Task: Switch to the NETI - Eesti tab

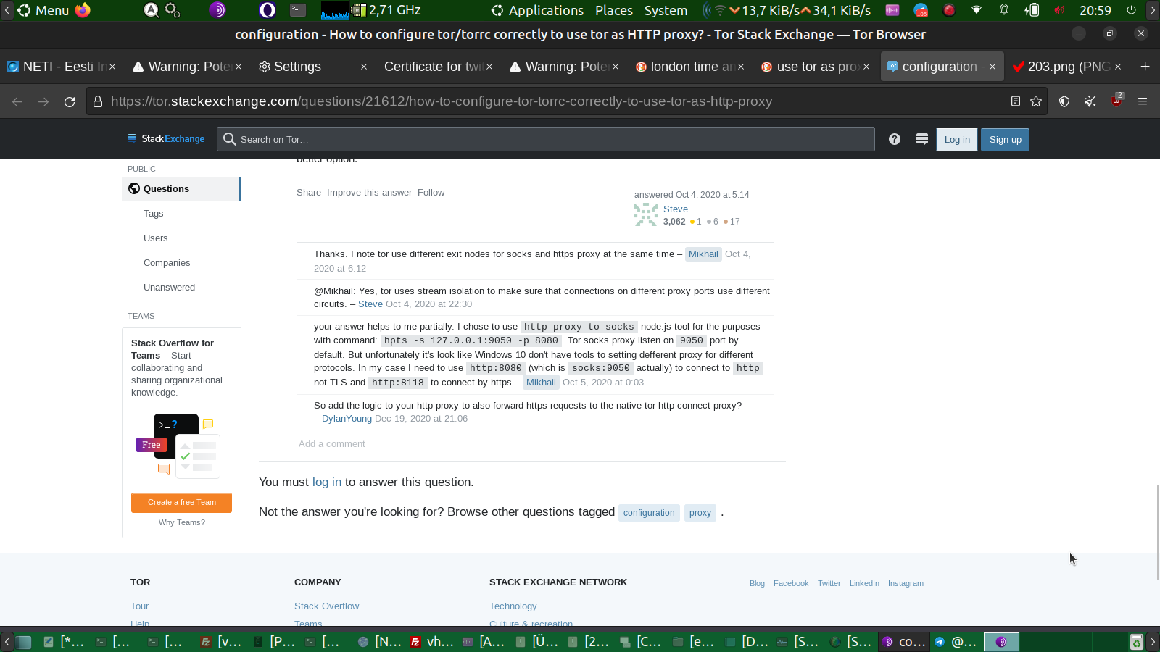Action: coord(62,67)
